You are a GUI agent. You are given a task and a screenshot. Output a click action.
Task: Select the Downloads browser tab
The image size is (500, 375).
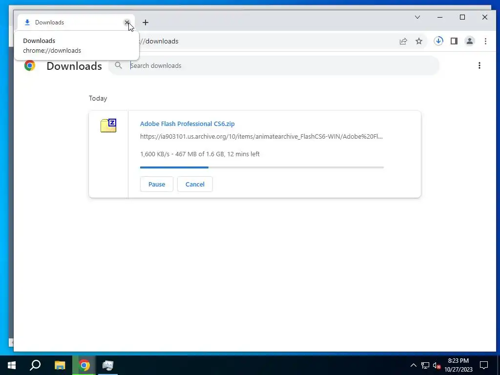tap(76, 22)
